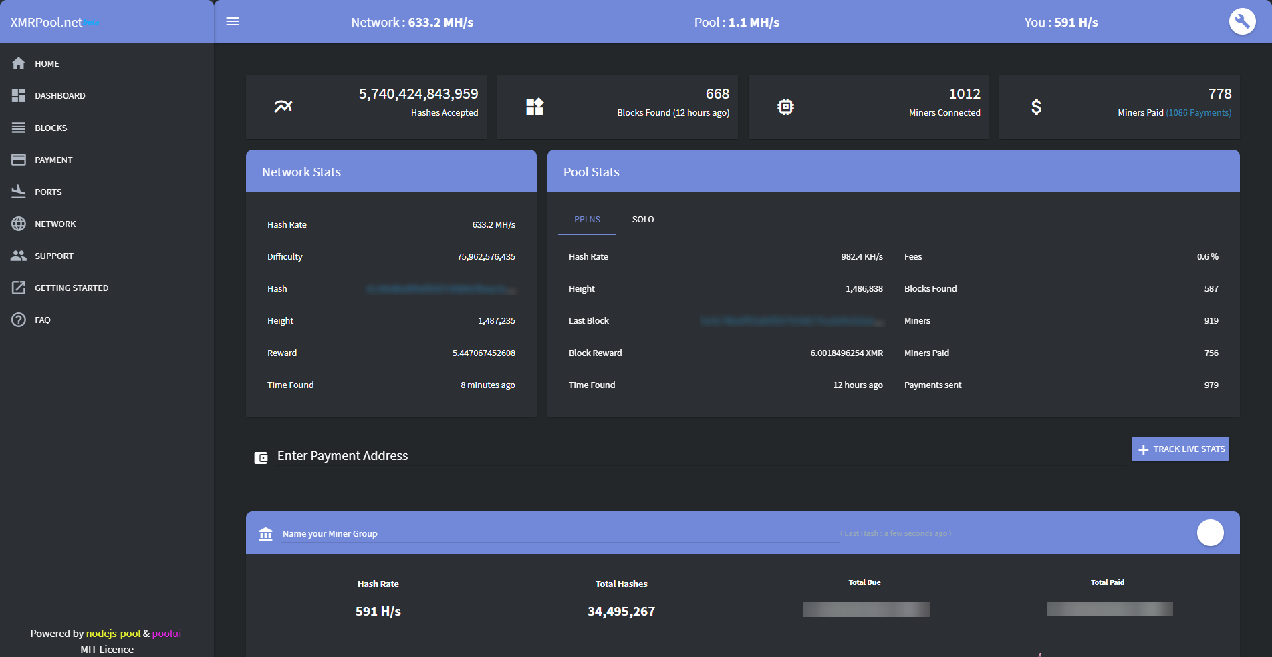Viewport: 1272px width, 657px height.
Task: Click the Miners Paid dollar icon
Action: point(1036,106)
